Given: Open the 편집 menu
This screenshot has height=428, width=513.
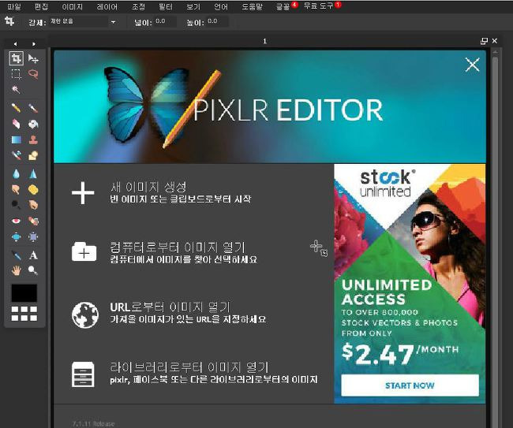Looking at the screenshot, I should [x=41, y=6].
